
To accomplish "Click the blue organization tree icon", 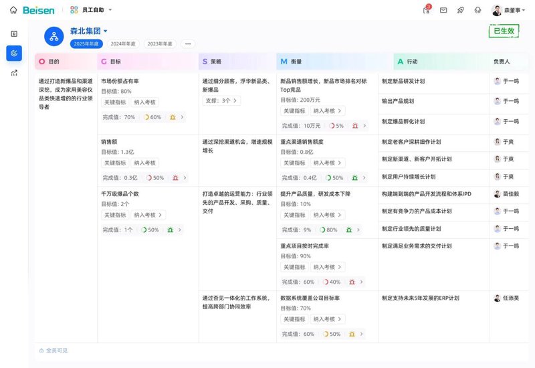I will [x=54, y=37].
